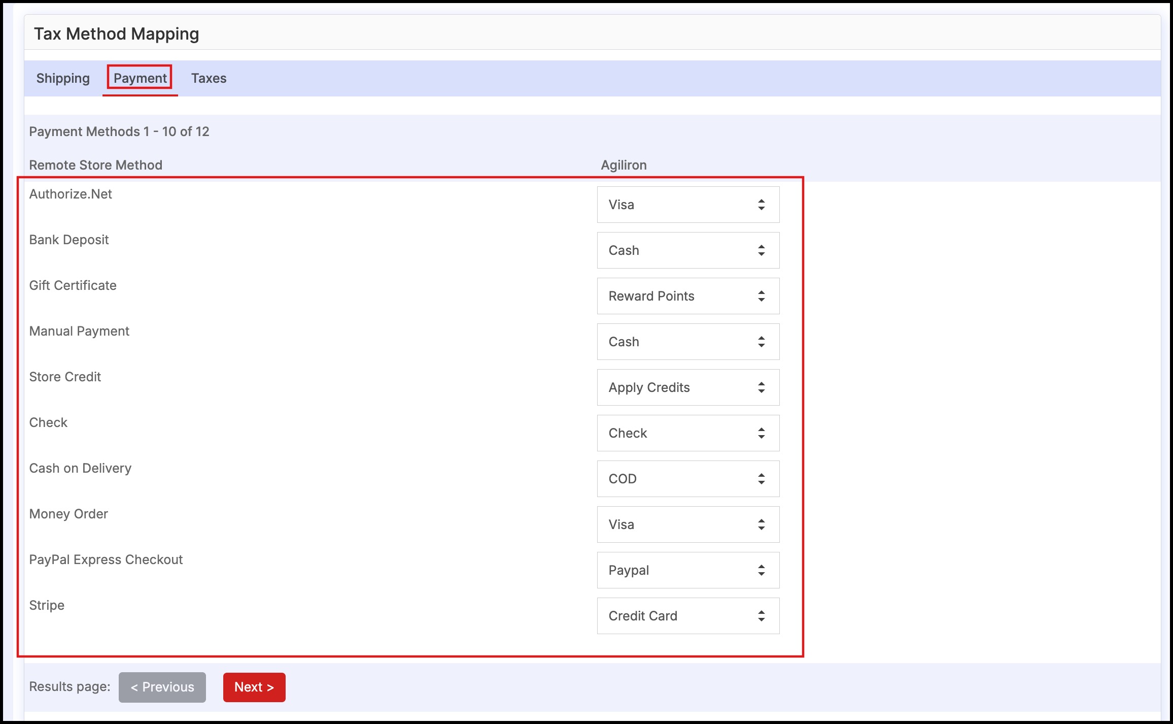Screen dimensions: 1173x724
Task: Click the PayPal Express Checkout label
Action: point(106,560)
